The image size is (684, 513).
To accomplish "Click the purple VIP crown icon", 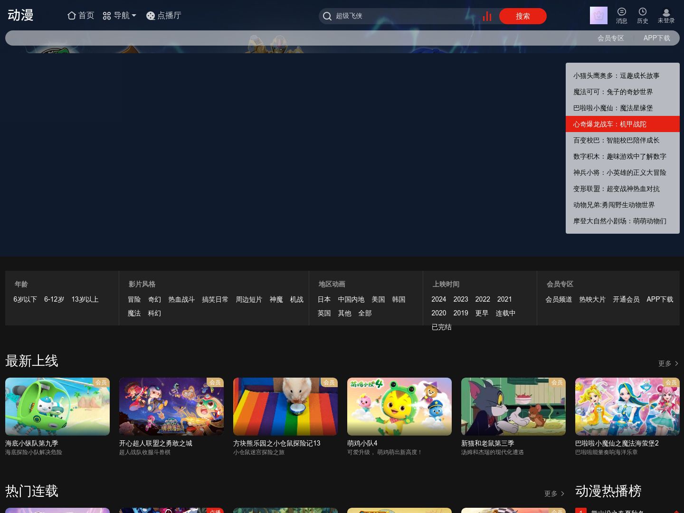I will click(x=598, y=16).
